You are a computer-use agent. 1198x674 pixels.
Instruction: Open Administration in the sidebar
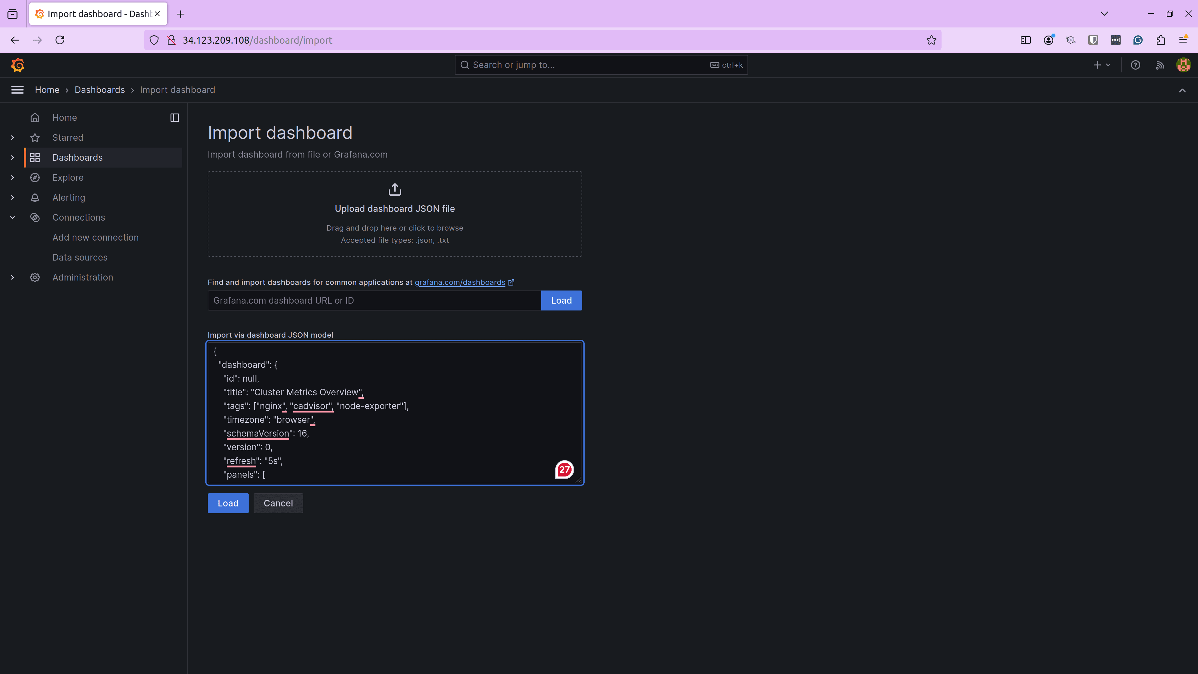click(83, 278)
